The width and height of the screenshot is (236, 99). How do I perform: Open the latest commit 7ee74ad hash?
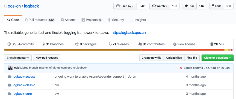[210, 68]
